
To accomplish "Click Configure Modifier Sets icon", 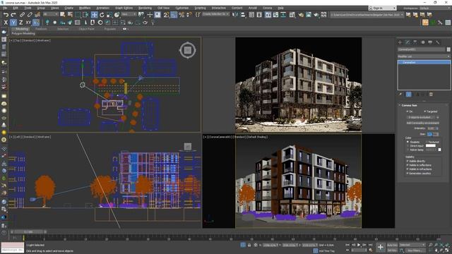I will pyautogui.click(x=431, y=94).
